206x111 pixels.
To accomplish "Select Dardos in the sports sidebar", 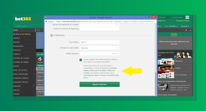I will (x=24, y=66).
